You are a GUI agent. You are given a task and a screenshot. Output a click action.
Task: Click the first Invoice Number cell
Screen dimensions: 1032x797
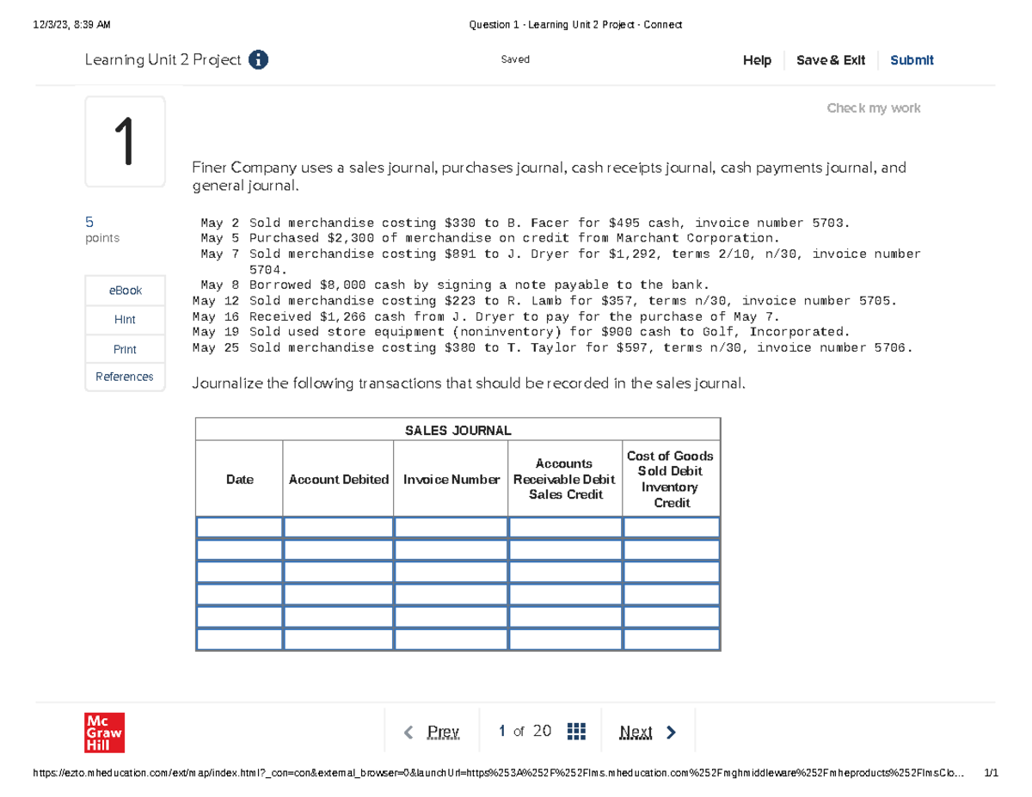[451, 527]
